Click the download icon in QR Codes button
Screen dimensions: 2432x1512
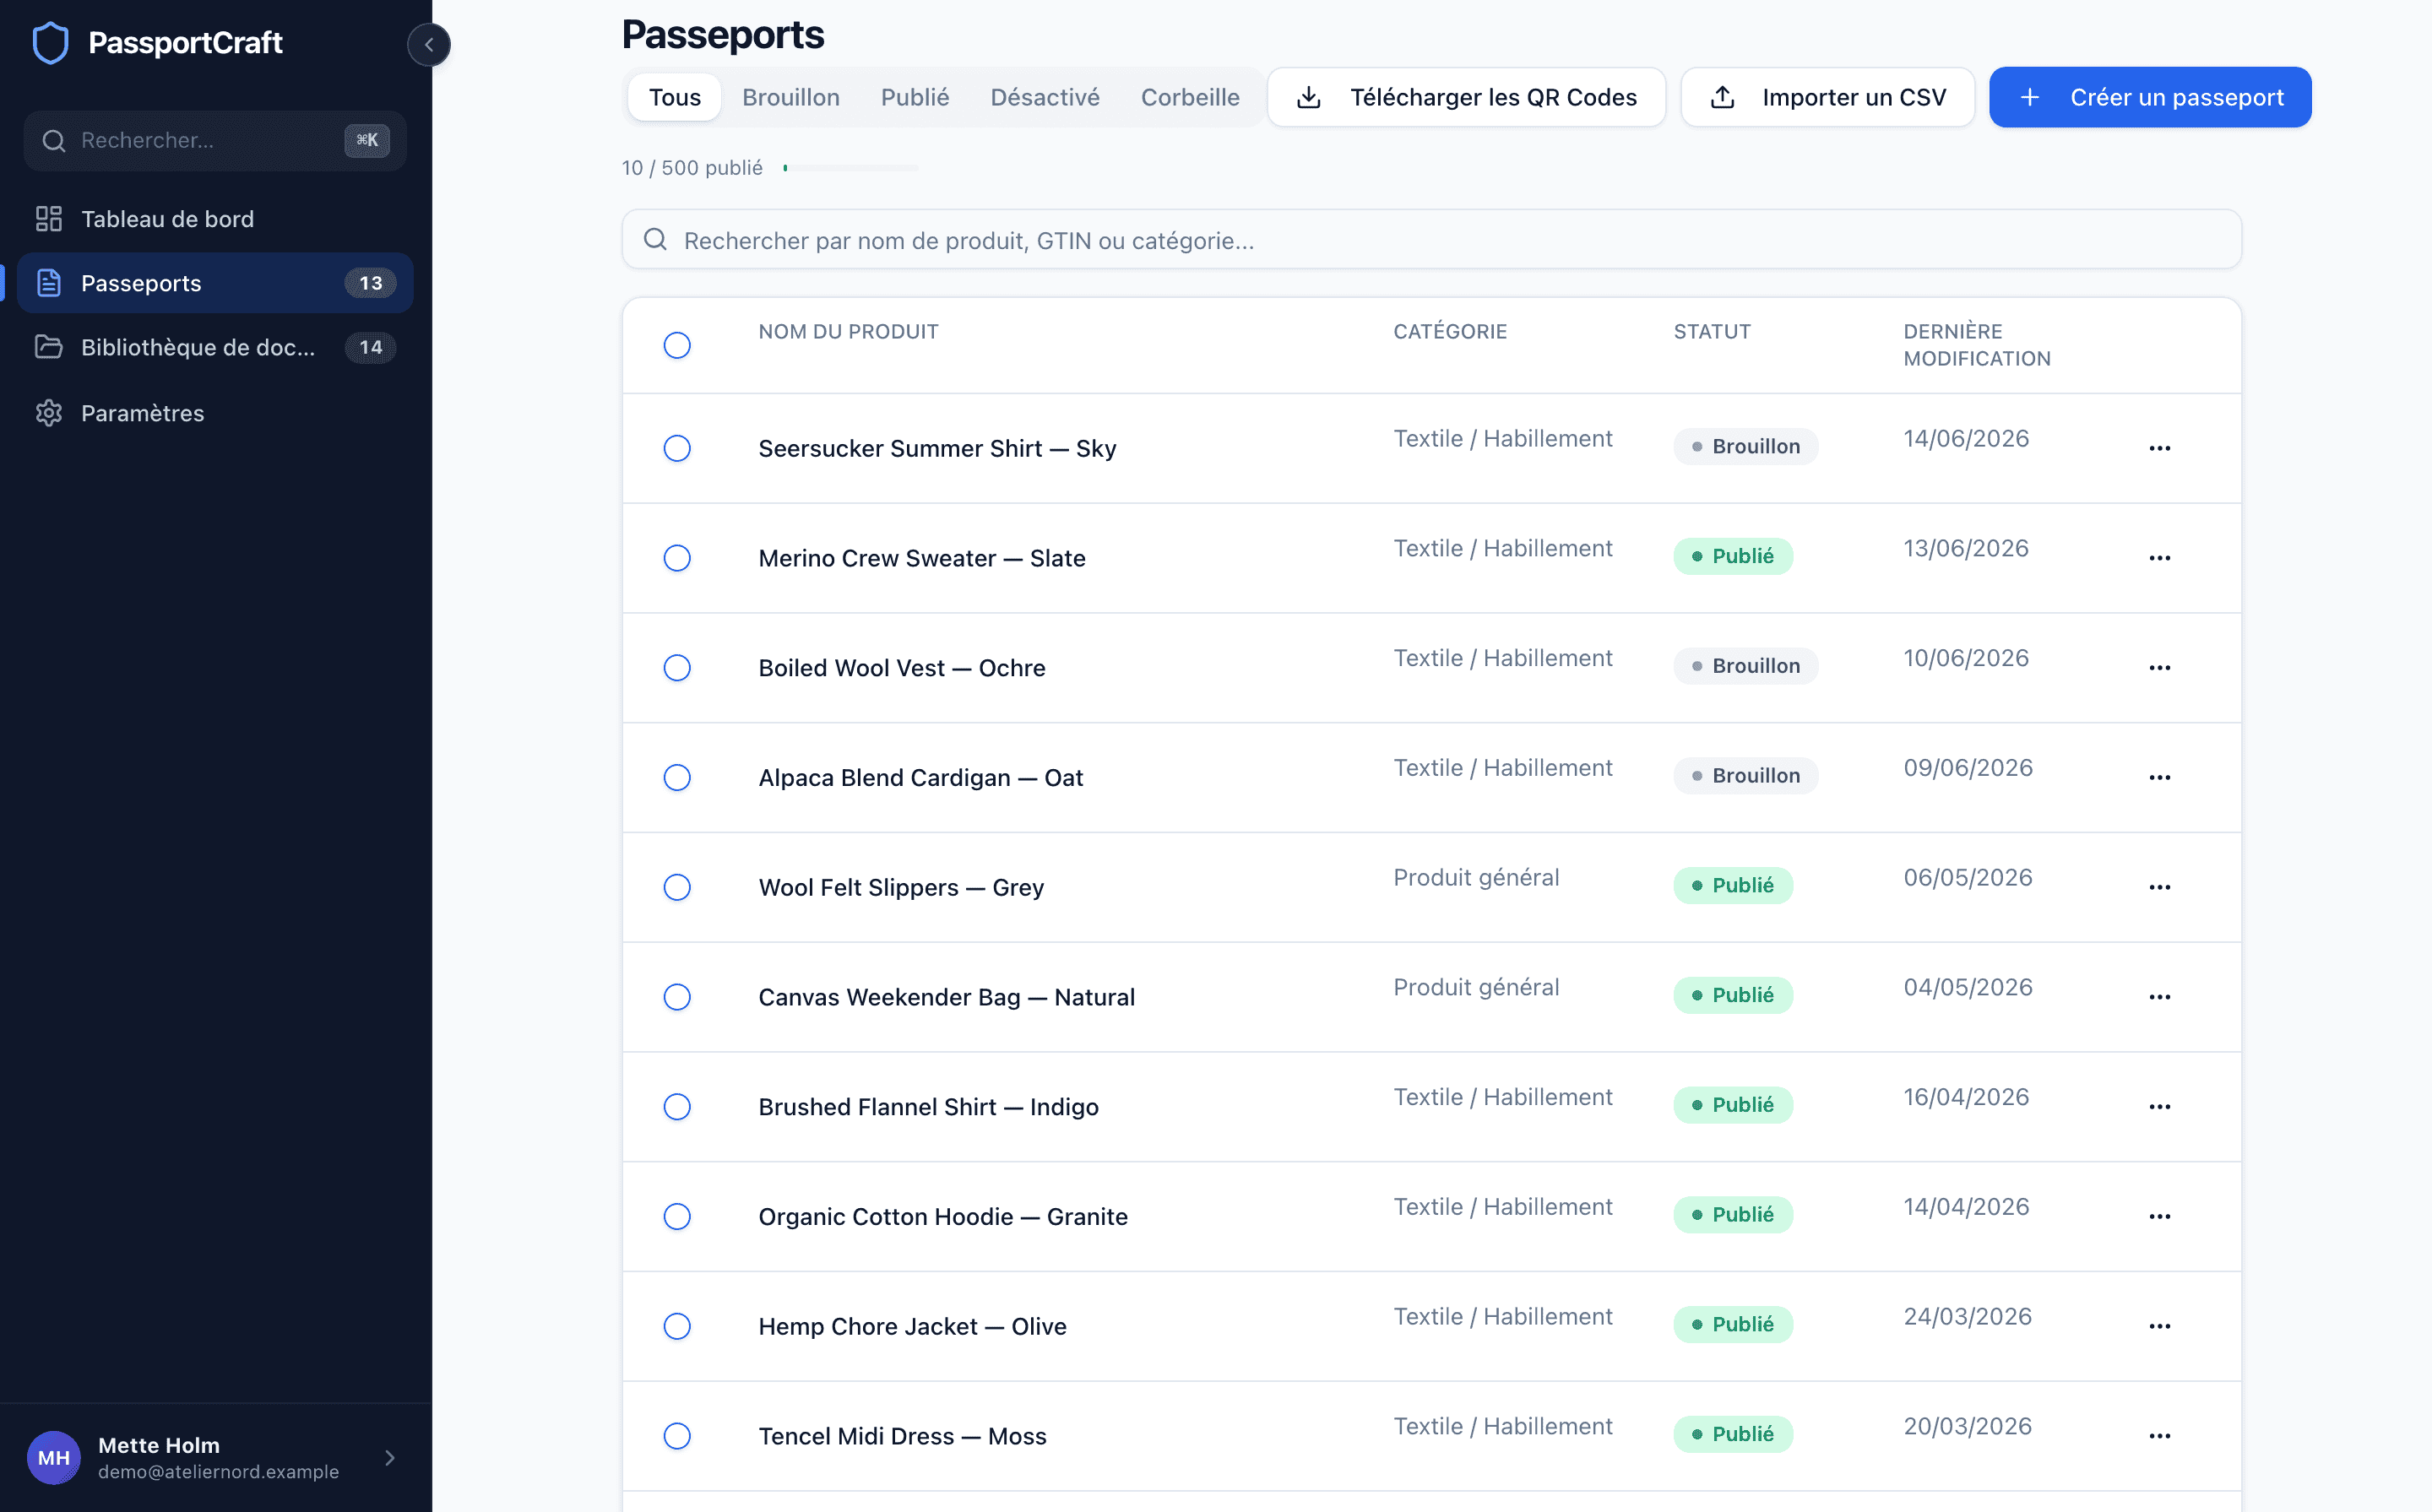coord(1309,97)
